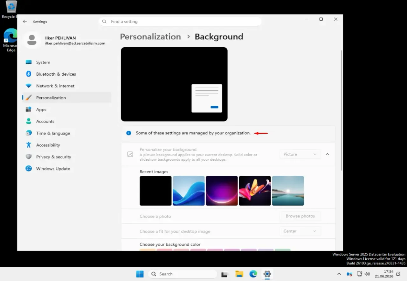The height and width of the screenshot is (281, 407).
Task: Click the desktop background preview image
Action: coord(174,84)
